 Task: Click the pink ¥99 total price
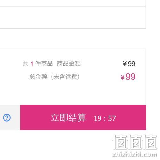coord(128,77)
